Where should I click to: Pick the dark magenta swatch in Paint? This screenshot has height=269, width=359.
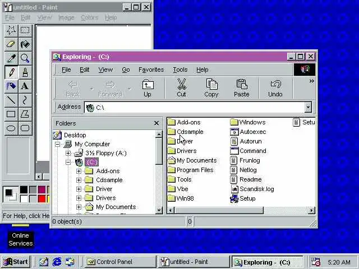pos(42,189)
